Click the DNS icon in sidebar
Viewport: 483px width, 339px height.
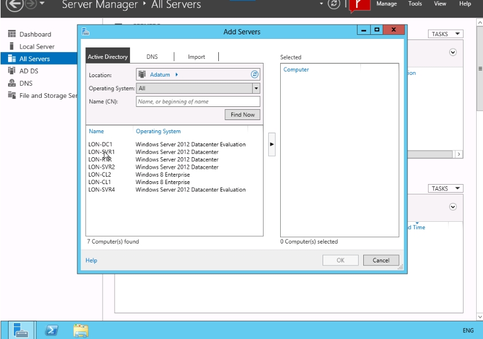point(11,83)
